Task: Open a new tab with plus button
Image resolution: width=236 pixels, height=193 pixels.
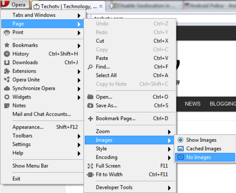Action: click(x=112, y=6)
